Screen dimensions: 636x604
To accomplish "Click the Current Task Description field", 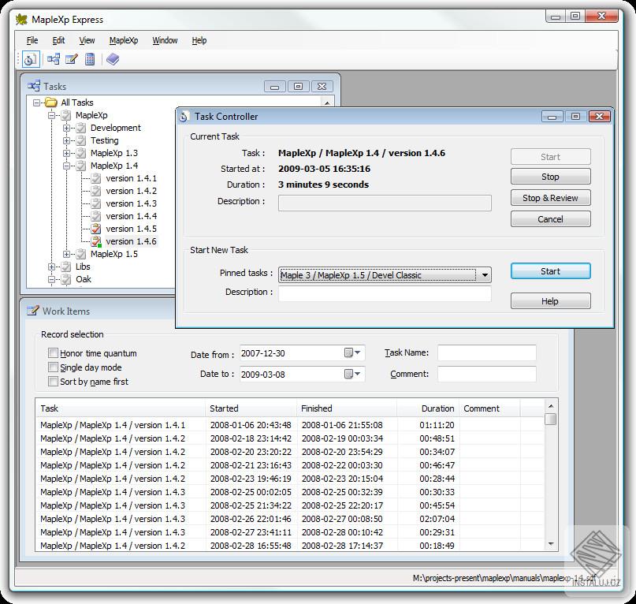I will [x=385, y=203].
